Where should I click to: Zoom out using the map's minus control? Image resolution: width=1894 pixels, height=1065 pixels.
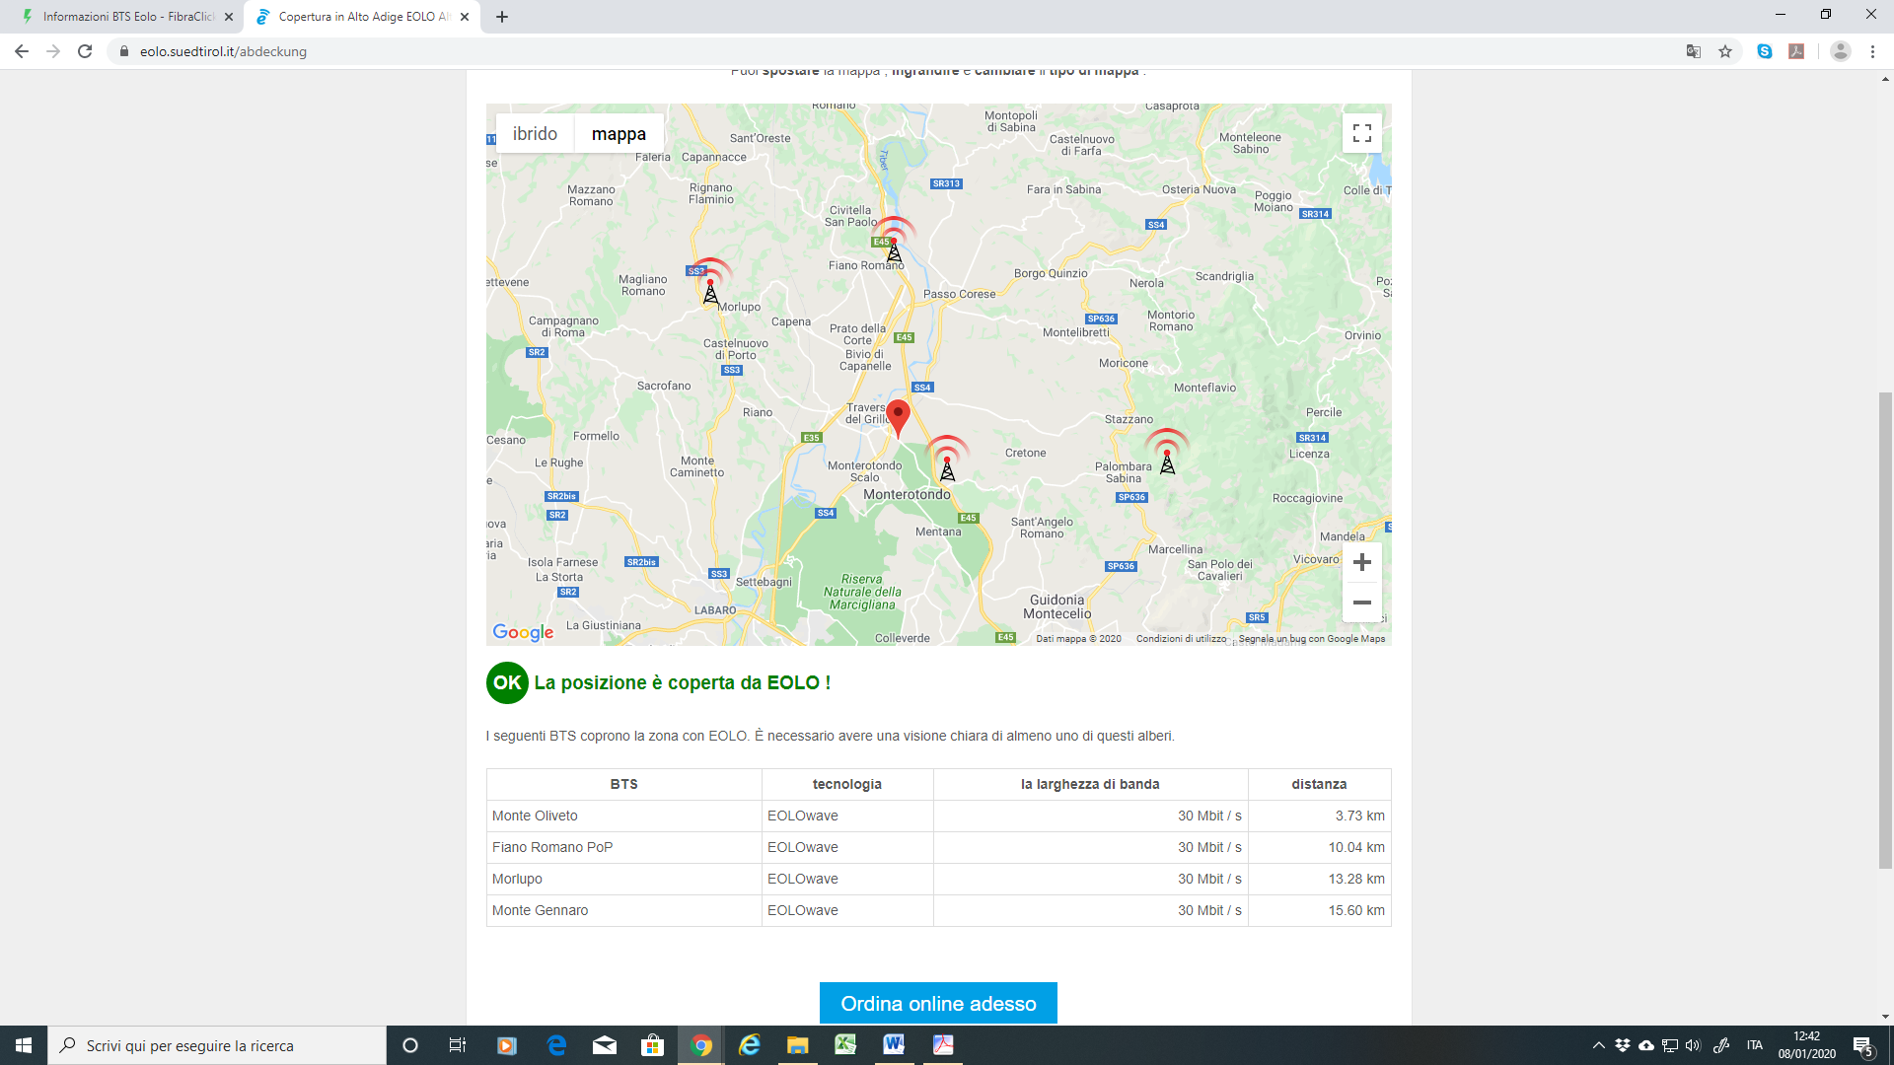pos(1362,602)
